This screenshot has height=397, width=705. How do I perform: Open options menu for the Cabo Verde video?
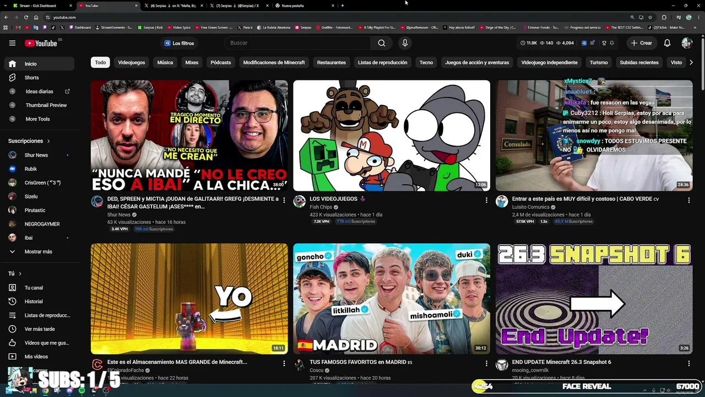click(x=688, y=200)
